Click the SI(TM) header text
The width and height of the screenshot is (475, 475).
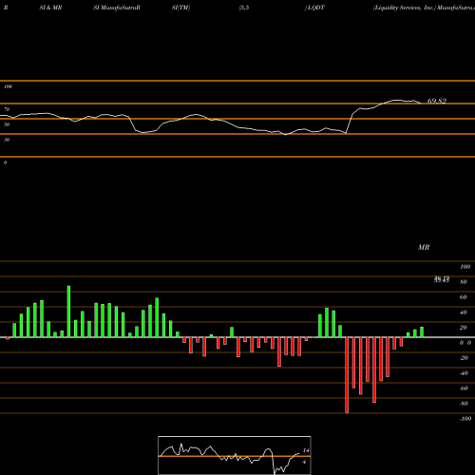coord(180,8)
